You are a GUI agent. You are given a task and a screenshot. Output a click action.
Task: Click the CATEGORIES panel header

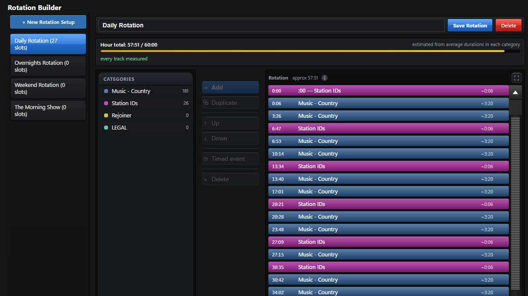coord(146,79)
